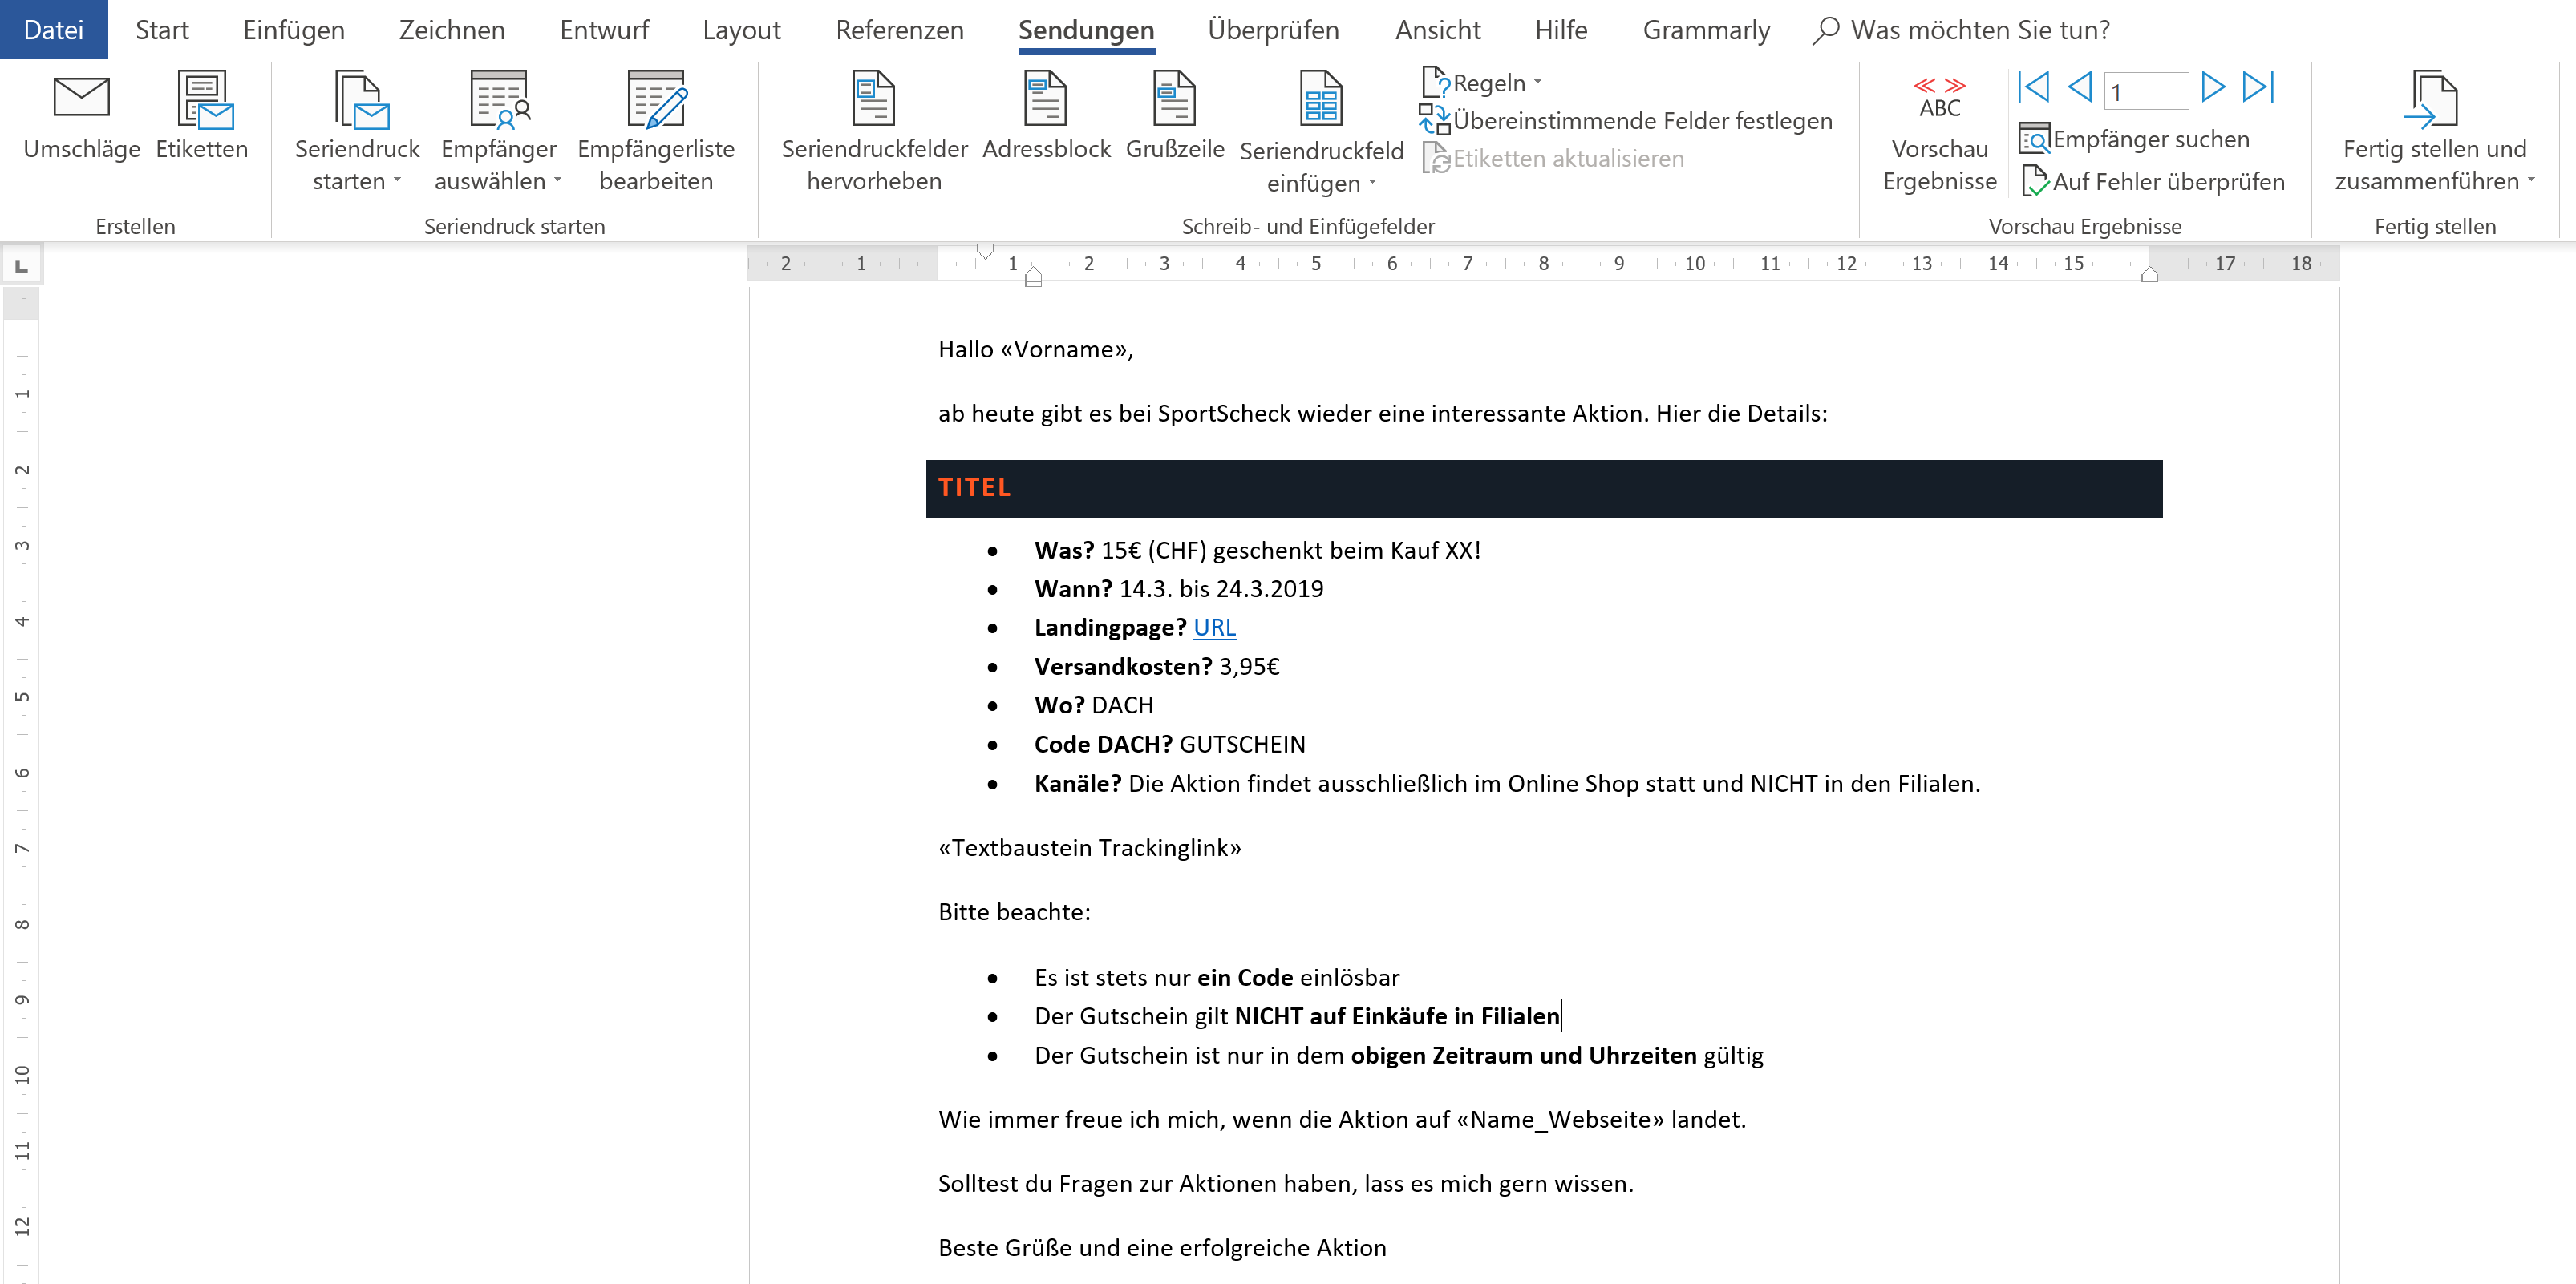The height and width of the screenshot is (1284, 2576).
Task: Switch to the Layout tab
Action: pos(741,30)
